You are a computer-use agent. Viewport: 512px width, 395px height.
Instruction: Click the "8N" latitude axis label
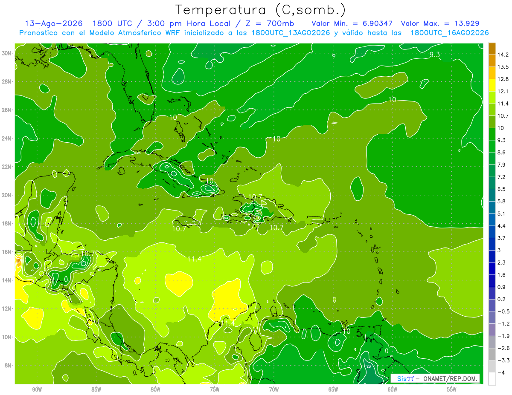coord(9,365)
